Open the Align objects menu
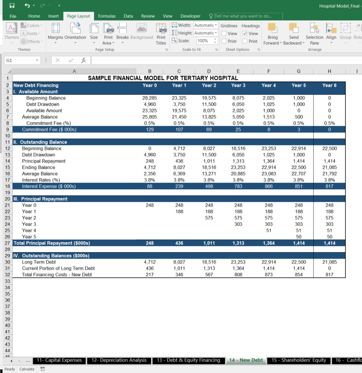This screenshot has height=373, width=362. point(331,33)
